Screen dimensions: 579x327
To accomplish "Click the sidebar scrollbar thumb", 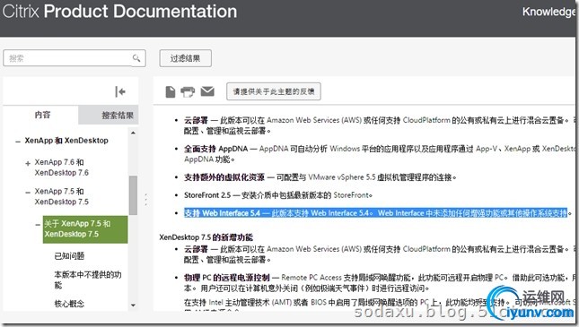I will (133, 195).
